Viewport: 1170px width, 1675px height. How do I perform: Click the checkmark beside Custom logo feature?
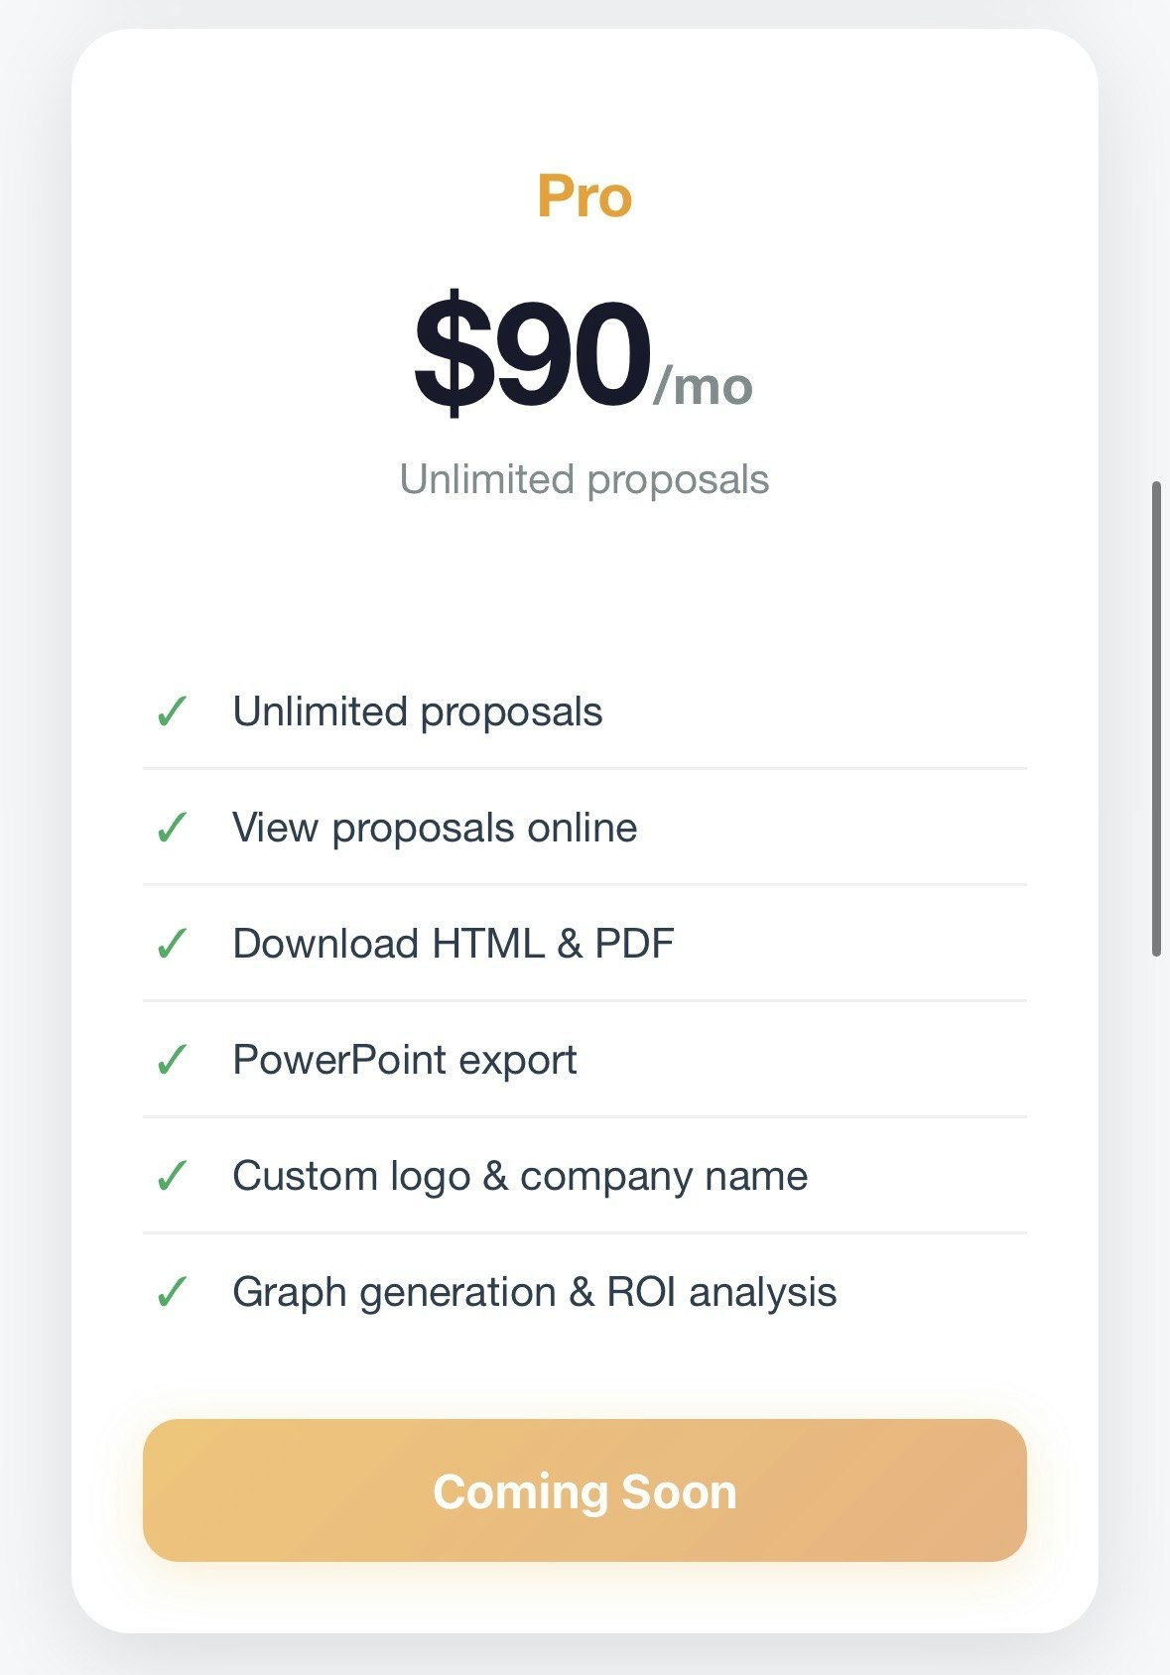click(x=175, y=1175)
